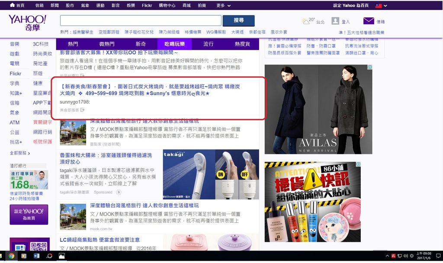The height and width of the screenshot is (263, 443).
Task: Switch to the 新奇 tab
Action: 141,44
